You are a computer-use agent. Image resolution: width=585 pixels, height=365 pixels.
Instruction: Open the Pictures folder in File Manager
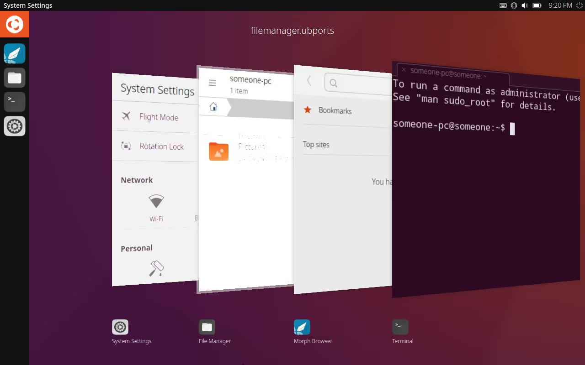pyautogui.click(x=218, y=151)
